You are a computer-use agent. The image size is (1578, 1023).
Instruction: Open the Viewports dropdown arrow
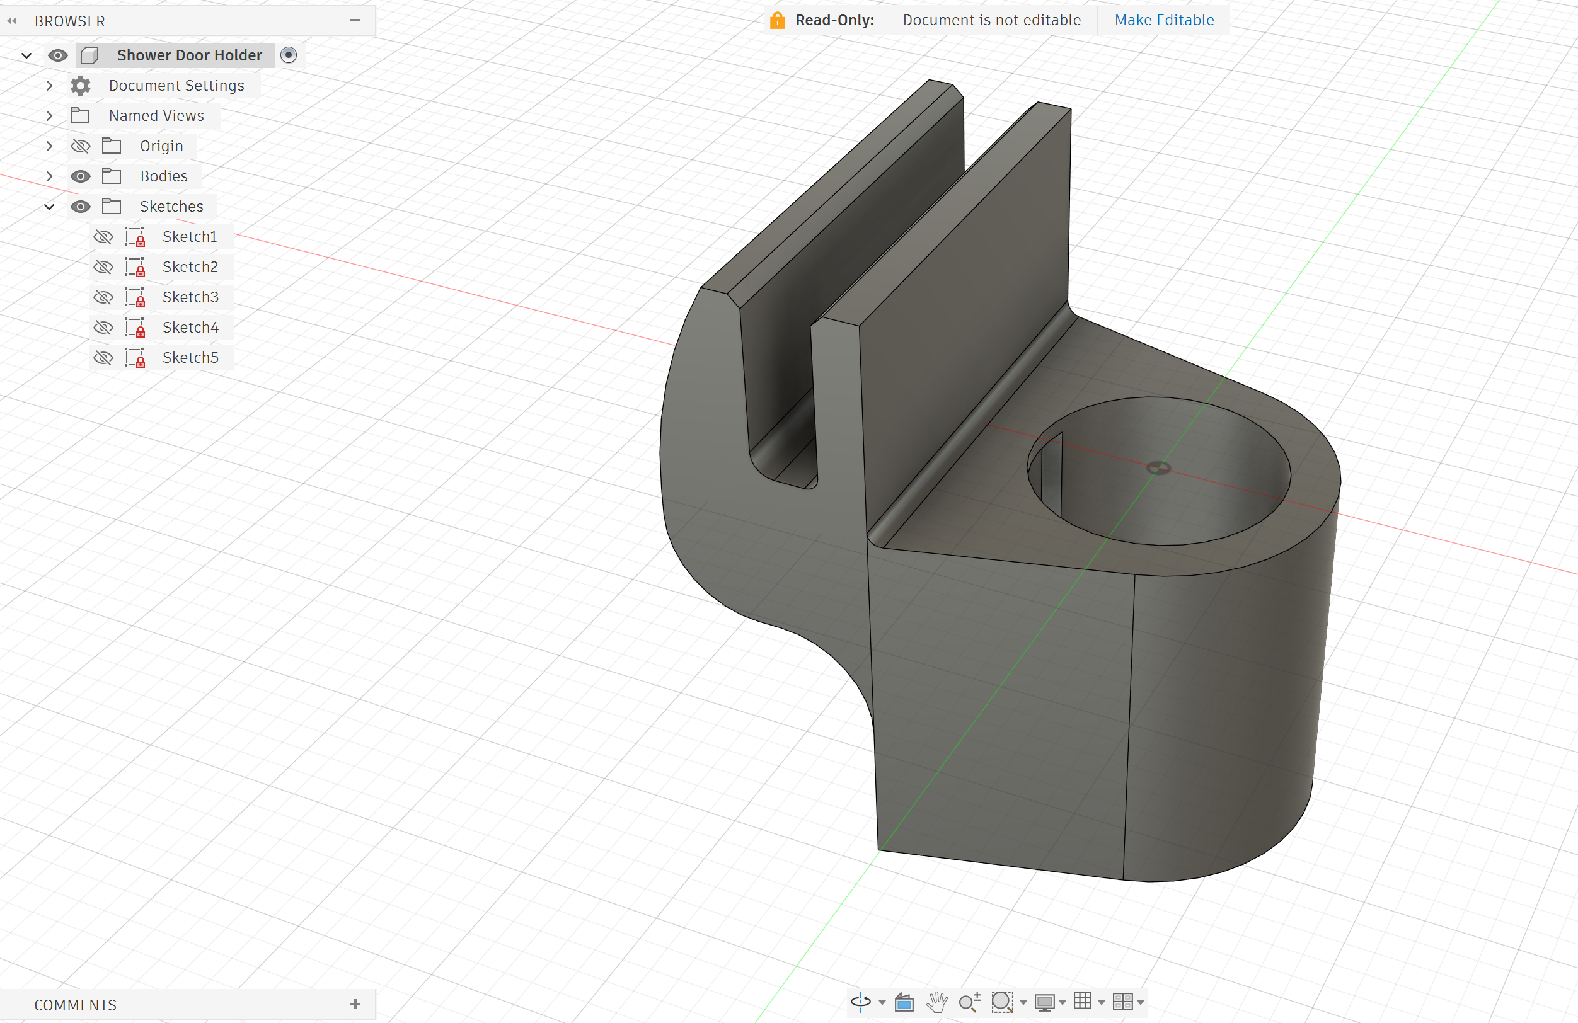tap(1141, 1003)
